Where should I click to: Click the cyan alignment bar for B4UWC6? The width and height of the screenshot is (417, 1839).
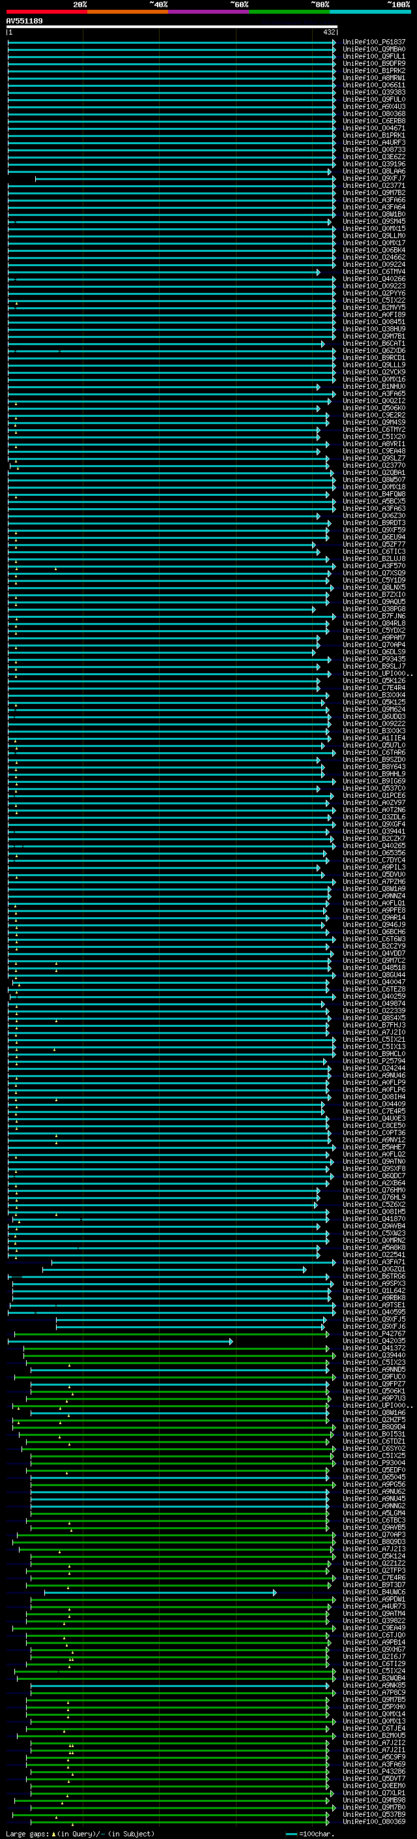[160, 1592]
